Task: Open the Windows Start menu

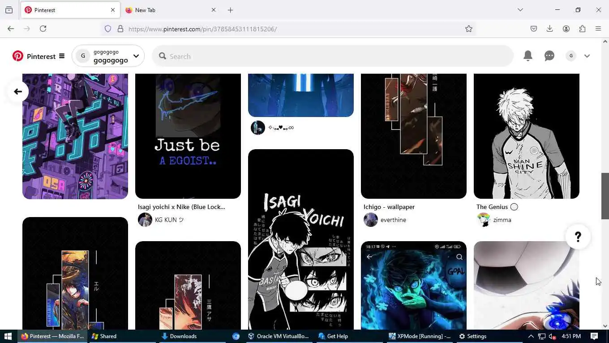Action: click(x=8, y=336)
